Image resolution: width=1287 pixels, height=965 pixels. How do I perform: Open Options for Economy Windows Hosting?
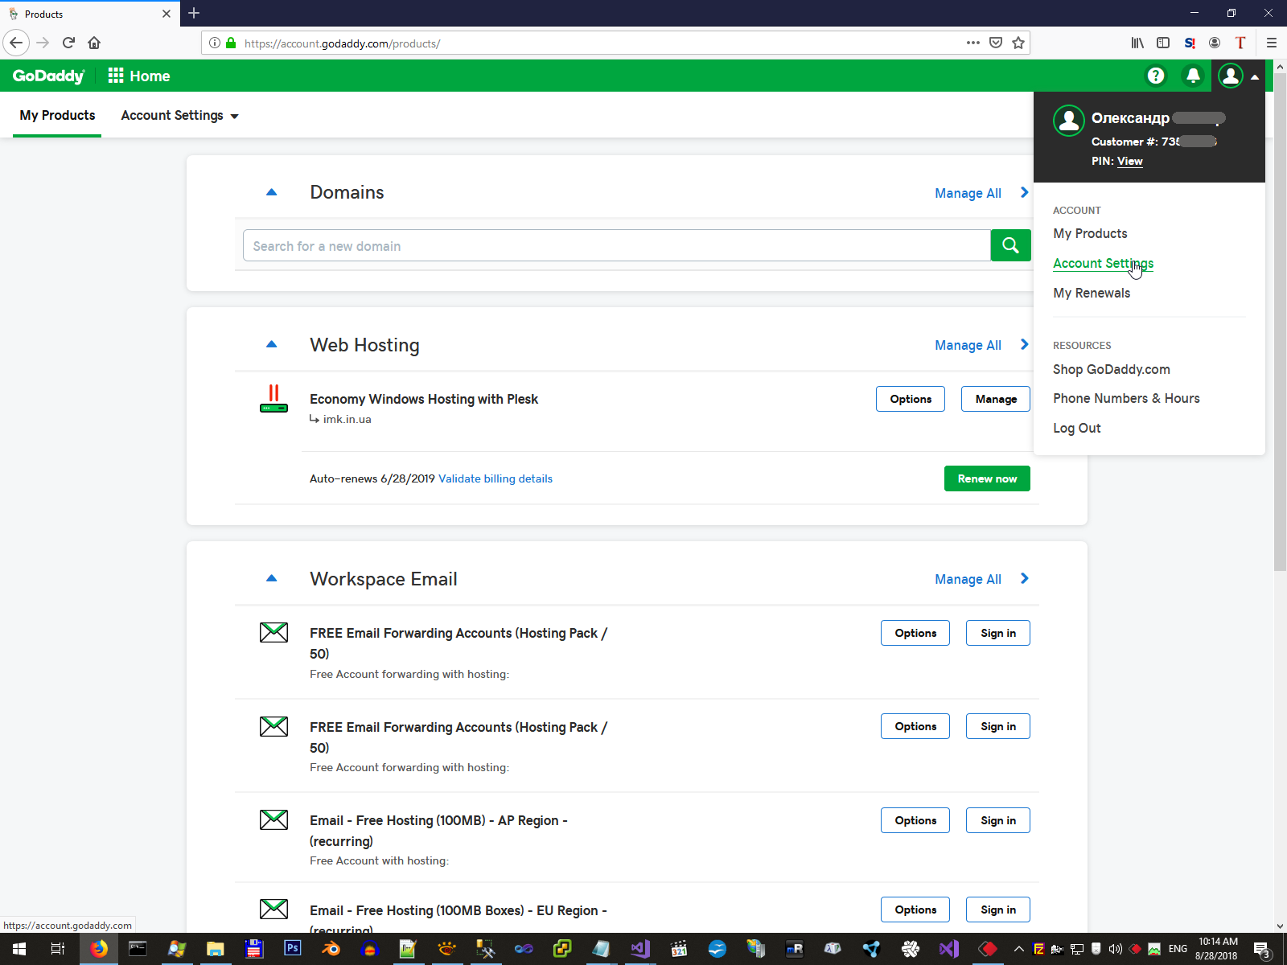pos(911,399)
